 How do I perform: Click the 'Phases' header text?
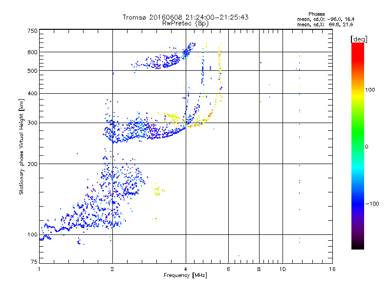[316, 14]
